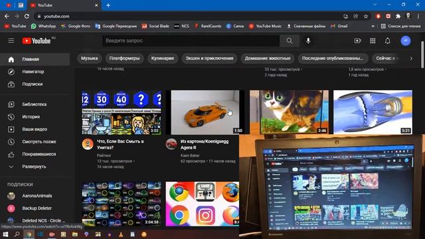Open the Gmail bookmark

pyautogui.click(x=339, y=27)
